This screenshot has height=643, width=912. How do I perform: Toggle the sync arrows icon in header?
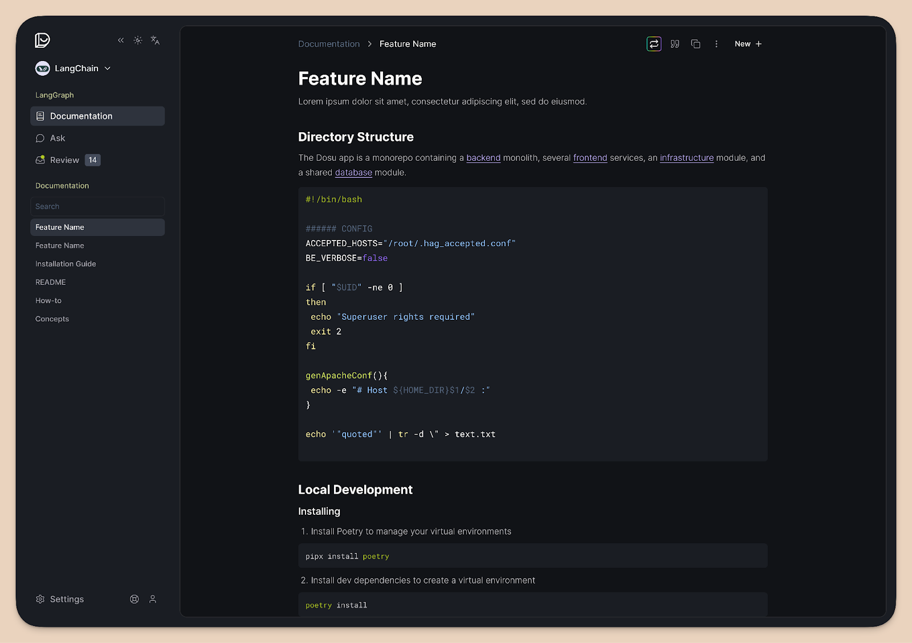point(654,44)
